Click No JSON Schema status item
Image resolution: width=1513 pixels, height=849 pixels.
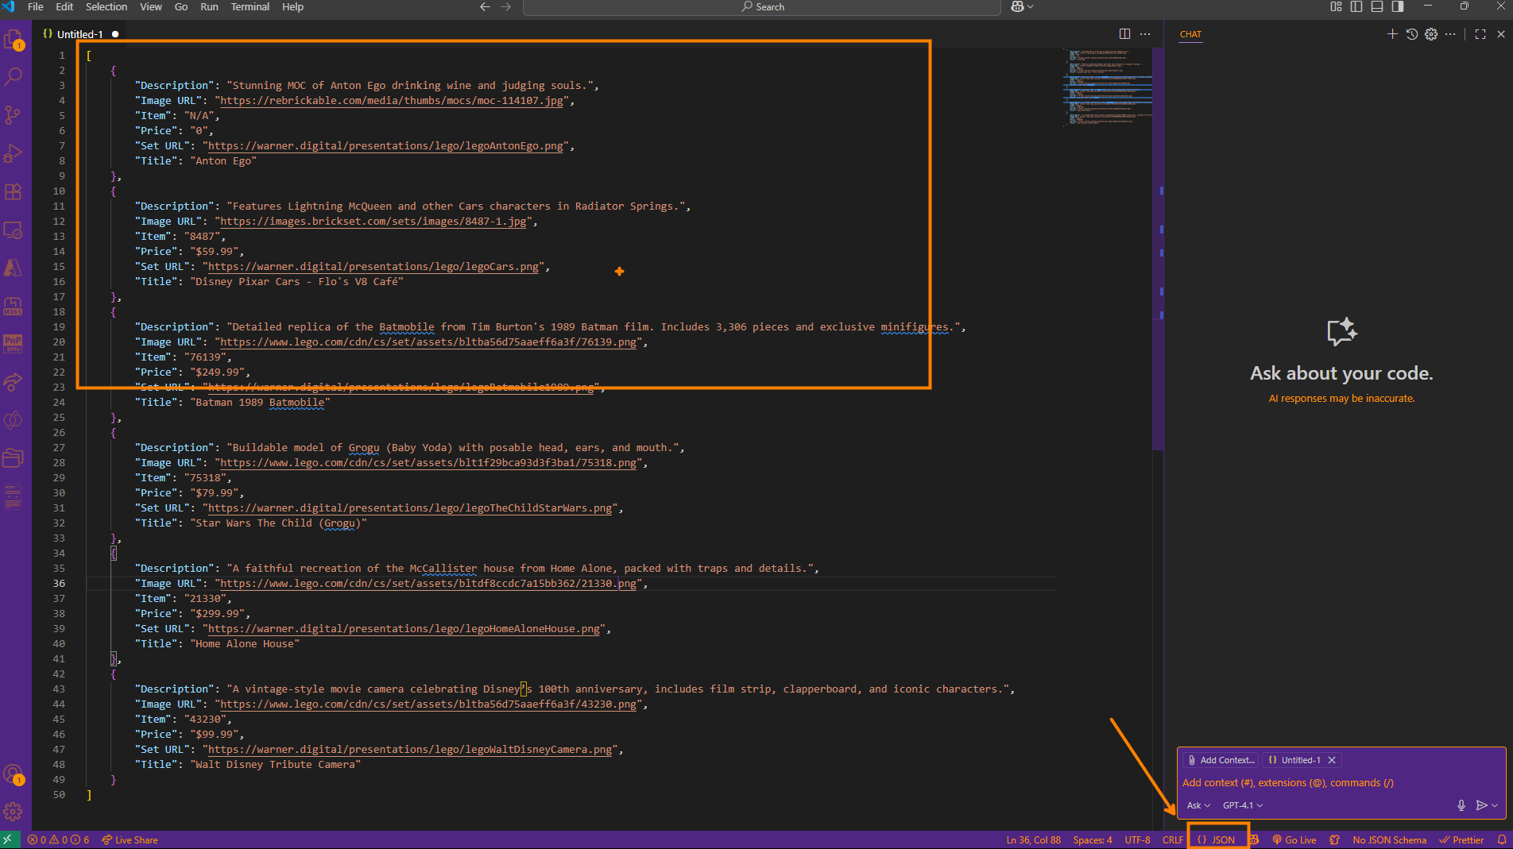coord(1389,839)
